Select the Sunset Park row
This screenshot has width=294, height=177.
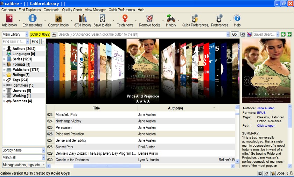tap(141, 147)
